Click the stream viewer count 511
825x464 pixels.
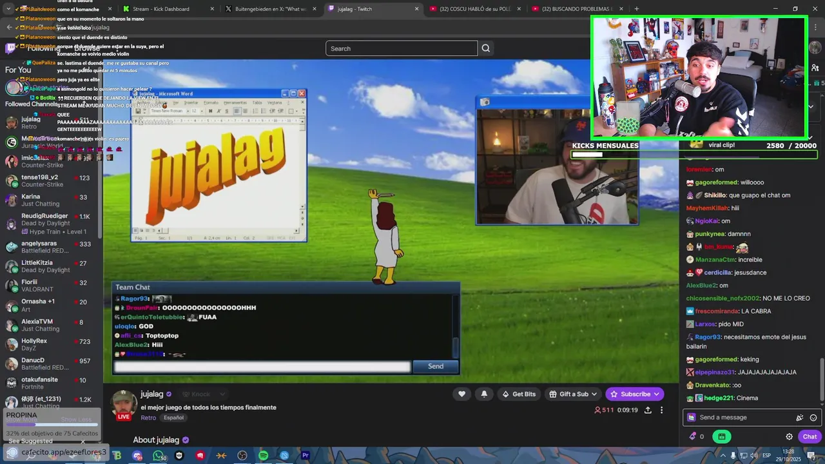(x=604, y=410)
